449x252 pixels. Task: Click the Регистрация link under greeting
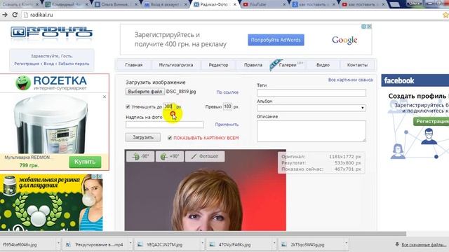click(x=27, y=64)
